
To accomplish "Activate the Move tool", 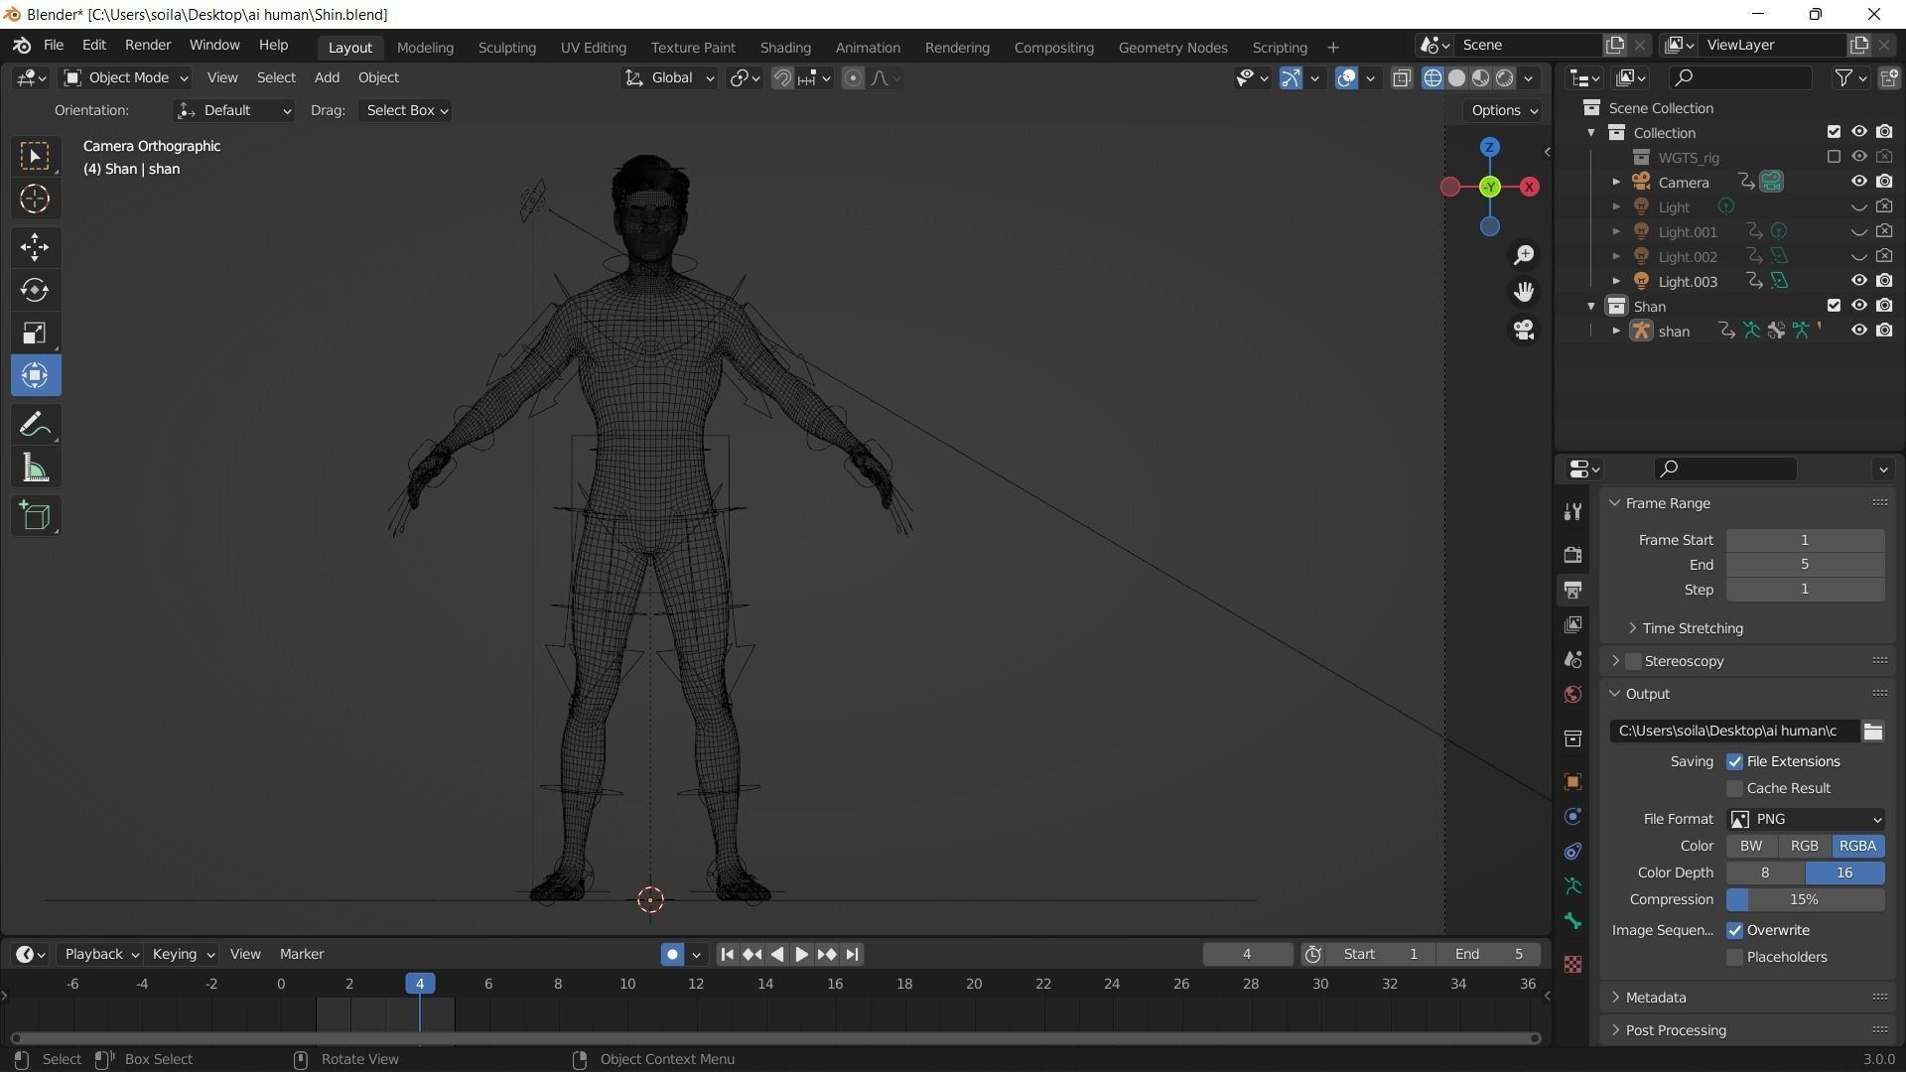I will point(35,246).
